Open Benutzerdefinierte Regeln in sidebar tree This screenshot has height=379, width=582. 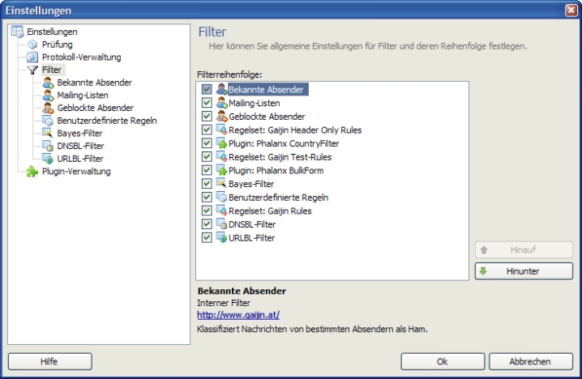(x=106, y=121)
